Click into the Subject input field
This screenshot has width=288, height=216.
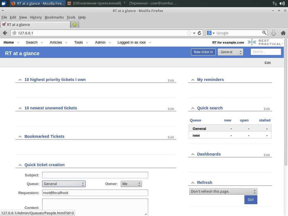[x=95, y=175]
